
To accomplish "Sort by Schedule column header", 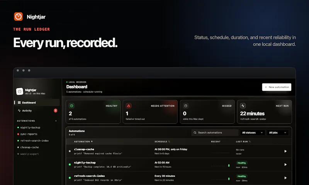I will (x=162, y=142).
